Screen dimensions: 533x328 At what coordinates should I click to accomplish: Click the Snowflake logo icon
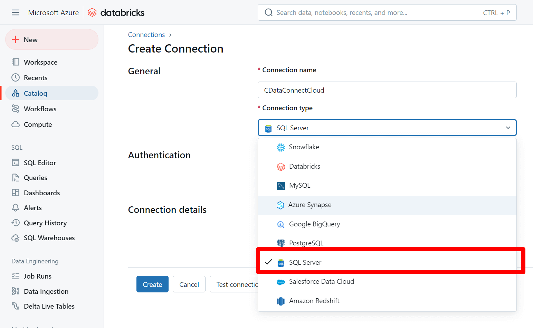(x=281, y=148)
